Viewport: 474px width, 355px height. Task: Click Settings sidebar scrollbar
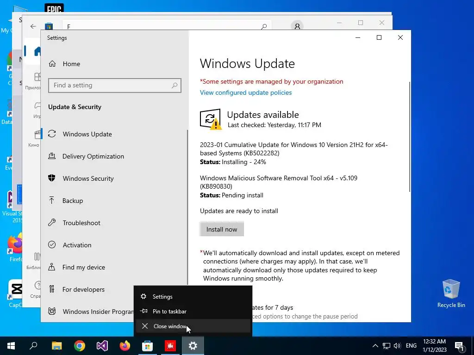click(x=187, y=207)
